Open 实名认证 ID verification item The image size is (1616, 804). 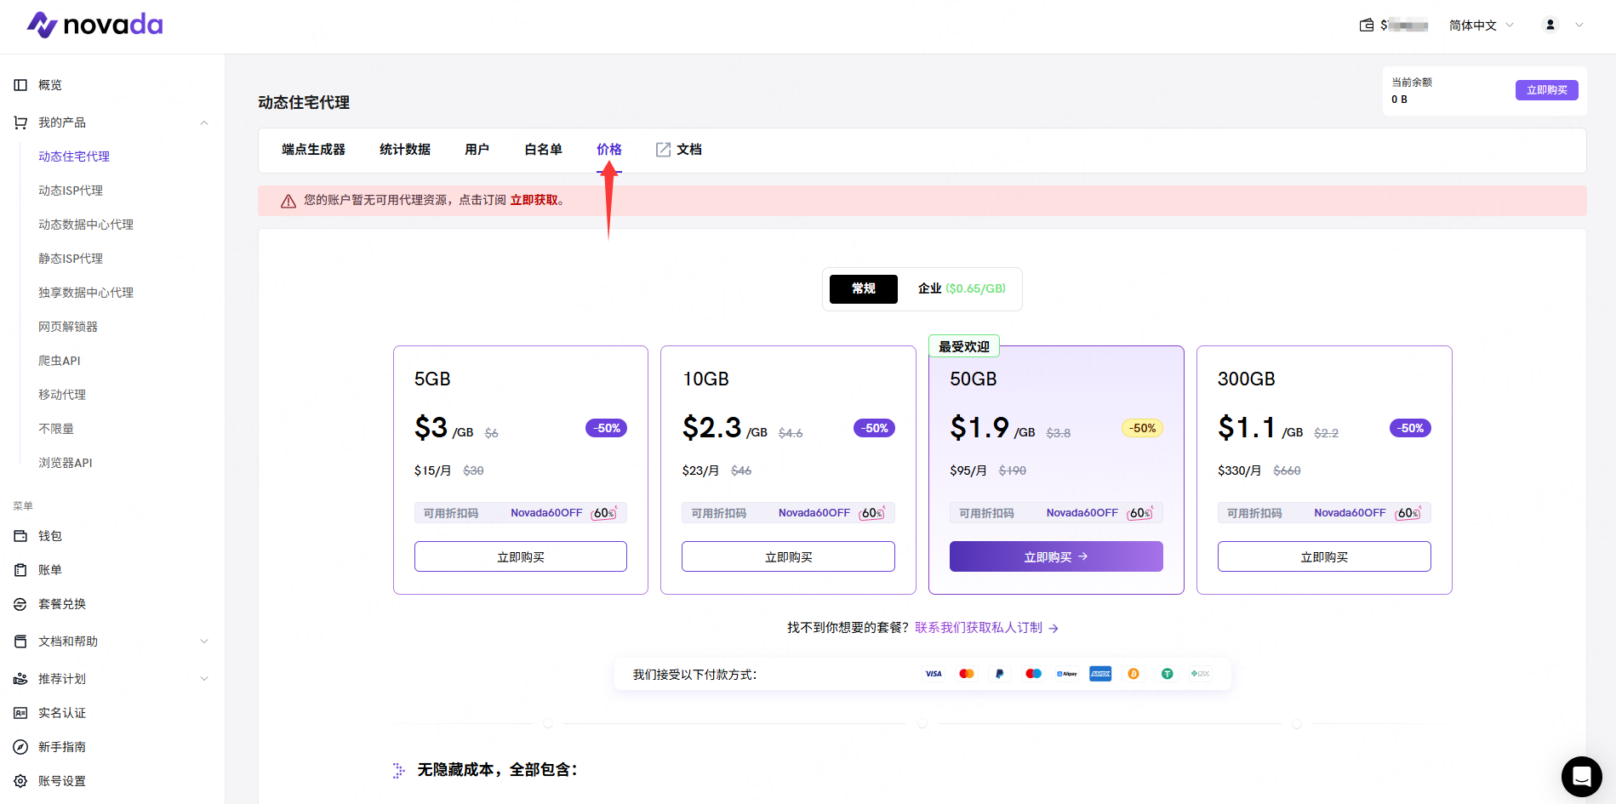pyautogui.click(x=61, y=713)
